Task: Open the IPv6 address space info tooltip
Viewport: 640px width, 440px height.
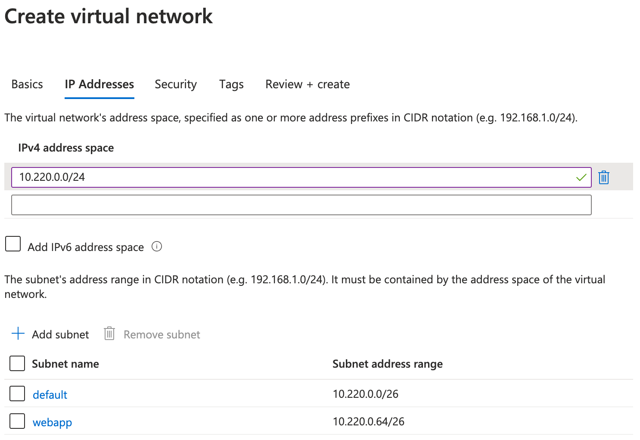Action: [x=157, y=246]
